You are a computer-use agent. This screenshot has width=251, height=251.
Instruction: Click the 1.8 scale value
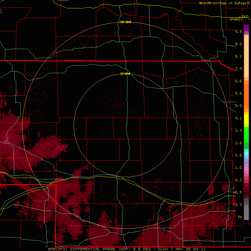[238, 155]
